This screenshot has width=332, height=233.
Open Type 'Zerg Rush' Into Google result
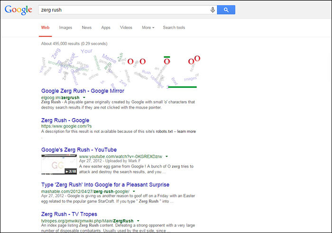click(105, 185)
